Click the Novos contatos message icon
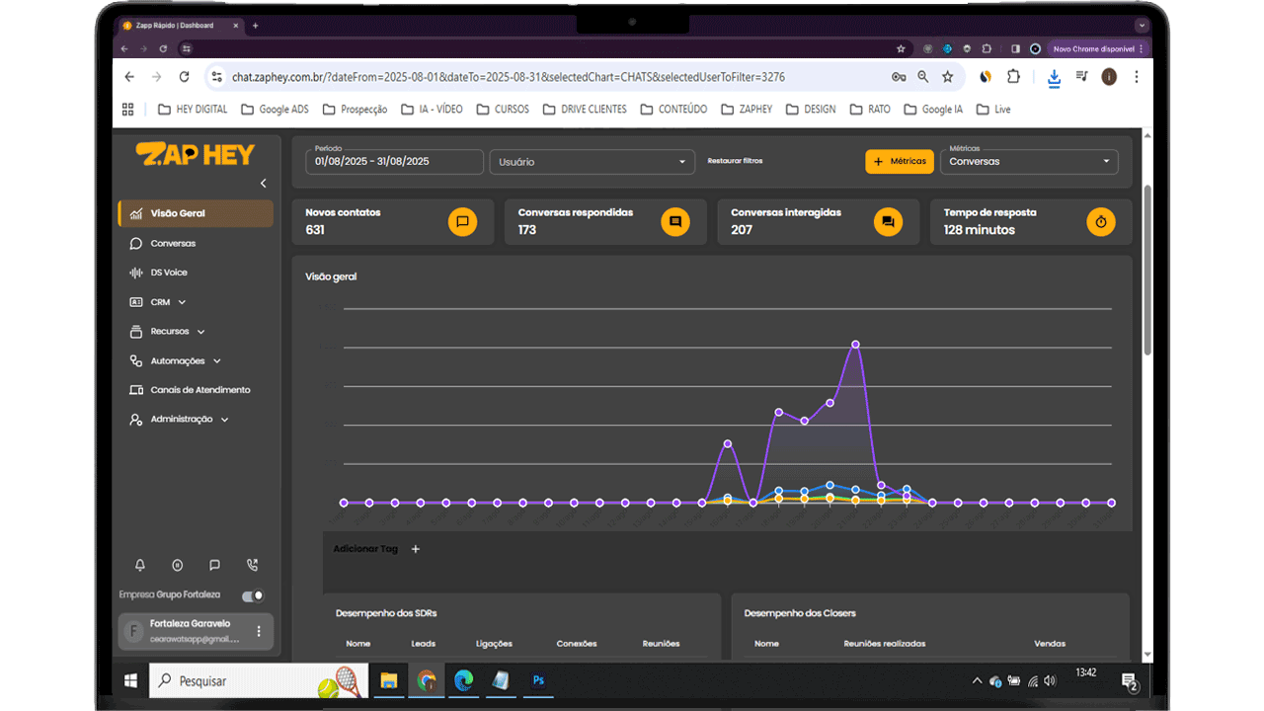 coord(462,222)
